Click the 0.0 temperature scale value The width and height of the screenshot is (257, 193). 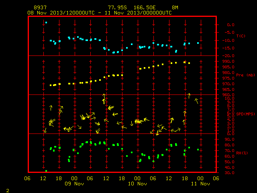[230, 25]
